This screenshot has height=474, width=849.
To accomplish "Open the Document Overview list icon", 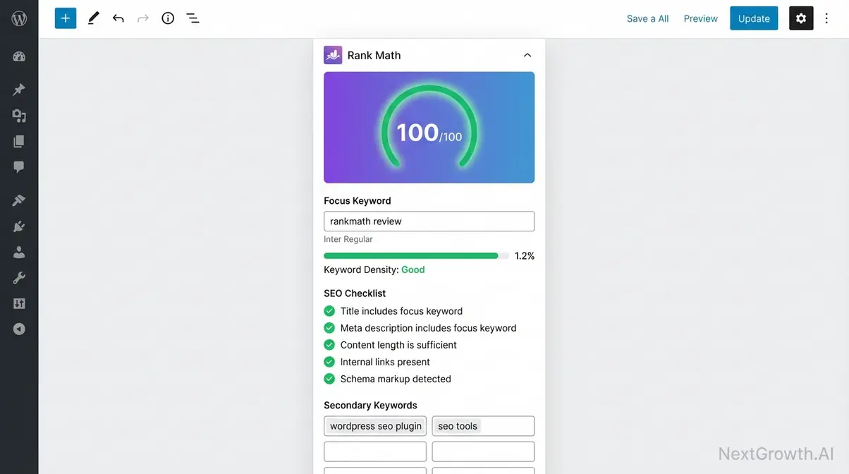I will coord(193,18).
